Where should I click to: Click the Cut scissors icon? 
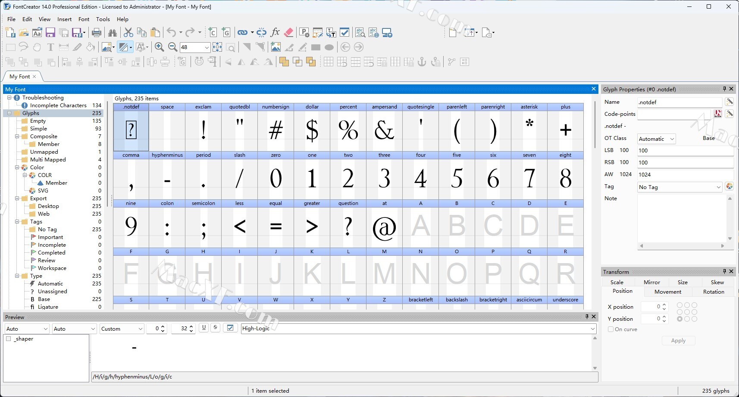(128, 33)
